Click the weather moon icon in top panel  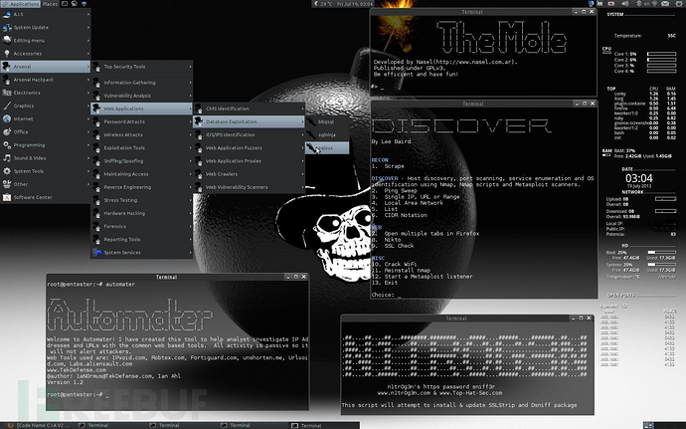click(317, 4)
